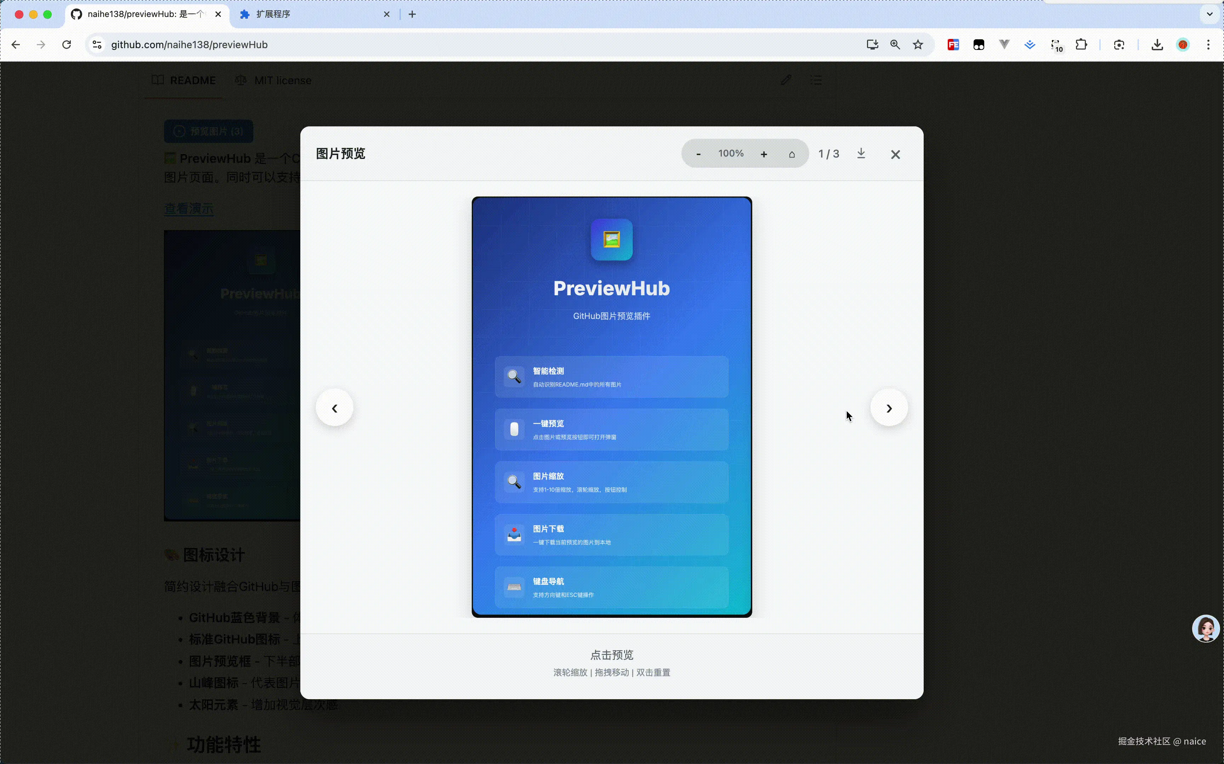Reset zoom using the home icon
The image size is (1224, 764).
[x=792, y=154]
